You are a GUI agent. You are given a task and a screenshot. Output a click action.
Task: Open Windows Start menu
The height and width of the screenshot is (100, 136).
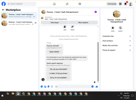[2, 96]
